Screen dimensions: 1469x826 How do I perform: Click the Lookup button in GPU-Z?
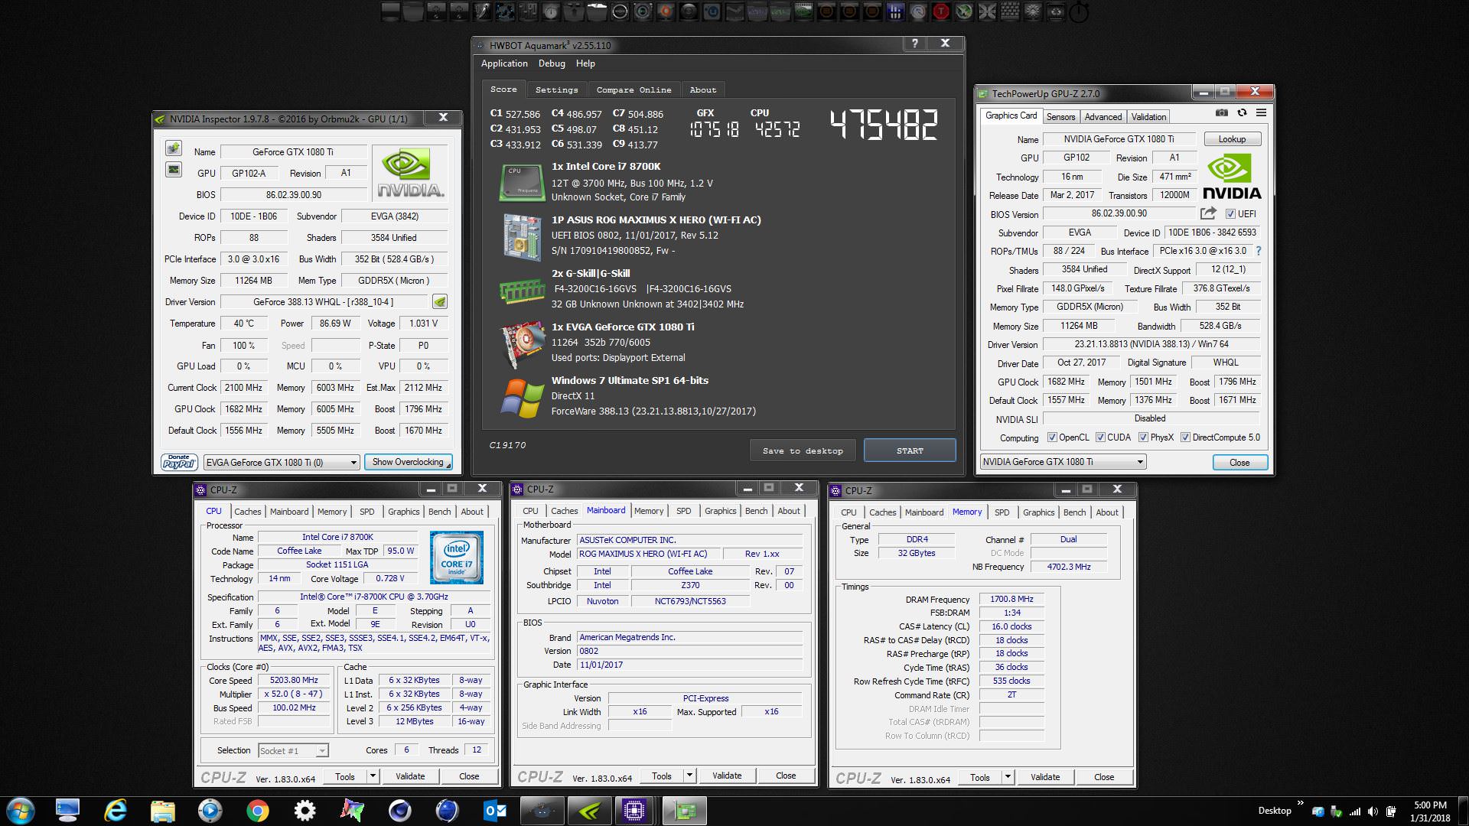pos(1232,139)
